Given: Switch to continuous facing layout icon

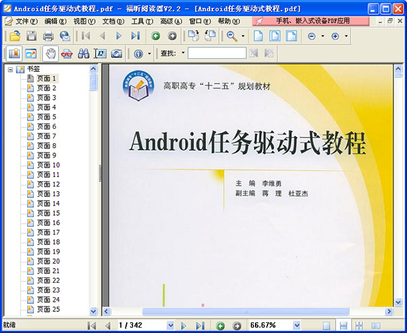Looking at the screenshot, I should pos(360,326).
